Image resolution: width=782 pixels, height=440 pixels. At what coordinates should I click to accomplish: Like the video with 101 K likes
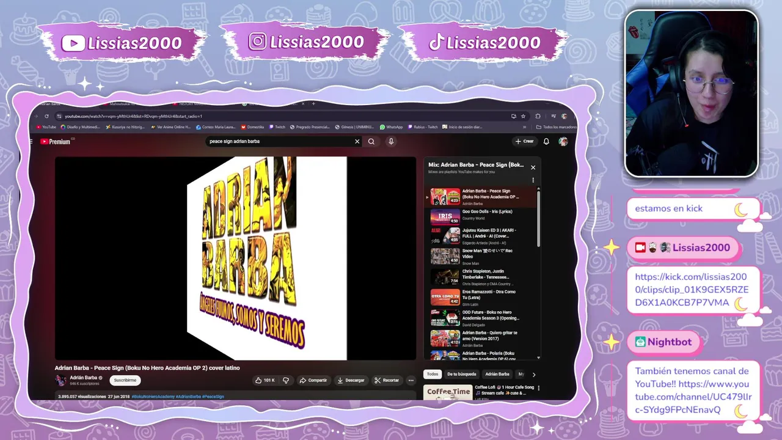click(x=265, y=380)
